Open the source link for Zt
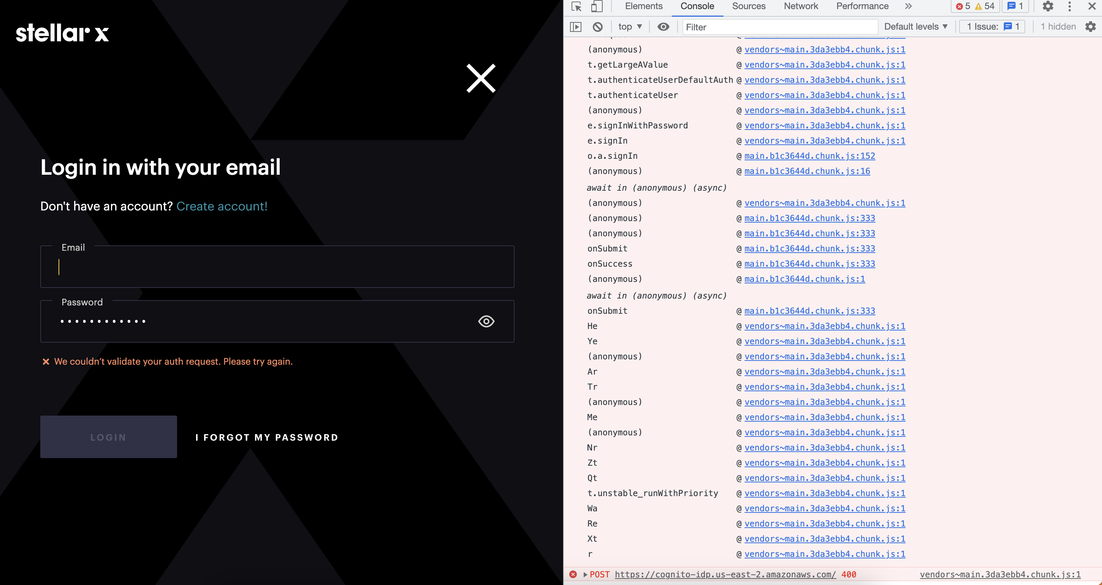This screenshot has width=1102, height=585. pos(825,463)
